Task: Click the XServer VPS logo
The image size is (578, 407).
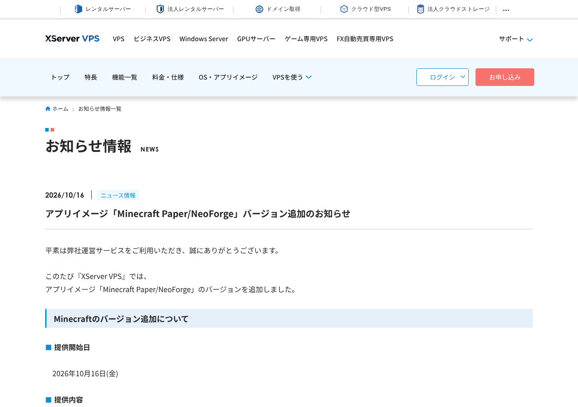Action: coord(72,38)
